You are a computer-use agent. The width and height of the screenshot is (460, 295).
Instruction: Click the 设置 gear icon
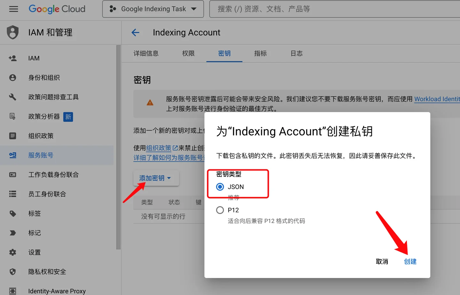tap(13, 252)
